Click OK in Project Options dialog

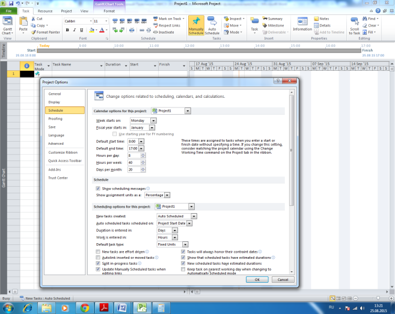tap(257, 280)
